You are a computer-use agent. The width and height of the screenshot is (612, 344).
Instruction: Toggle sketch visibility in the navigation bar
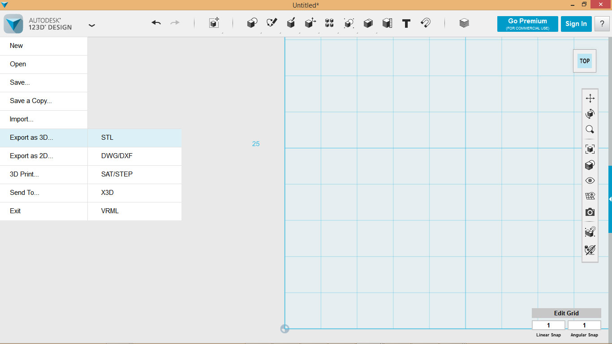point(590,196)
